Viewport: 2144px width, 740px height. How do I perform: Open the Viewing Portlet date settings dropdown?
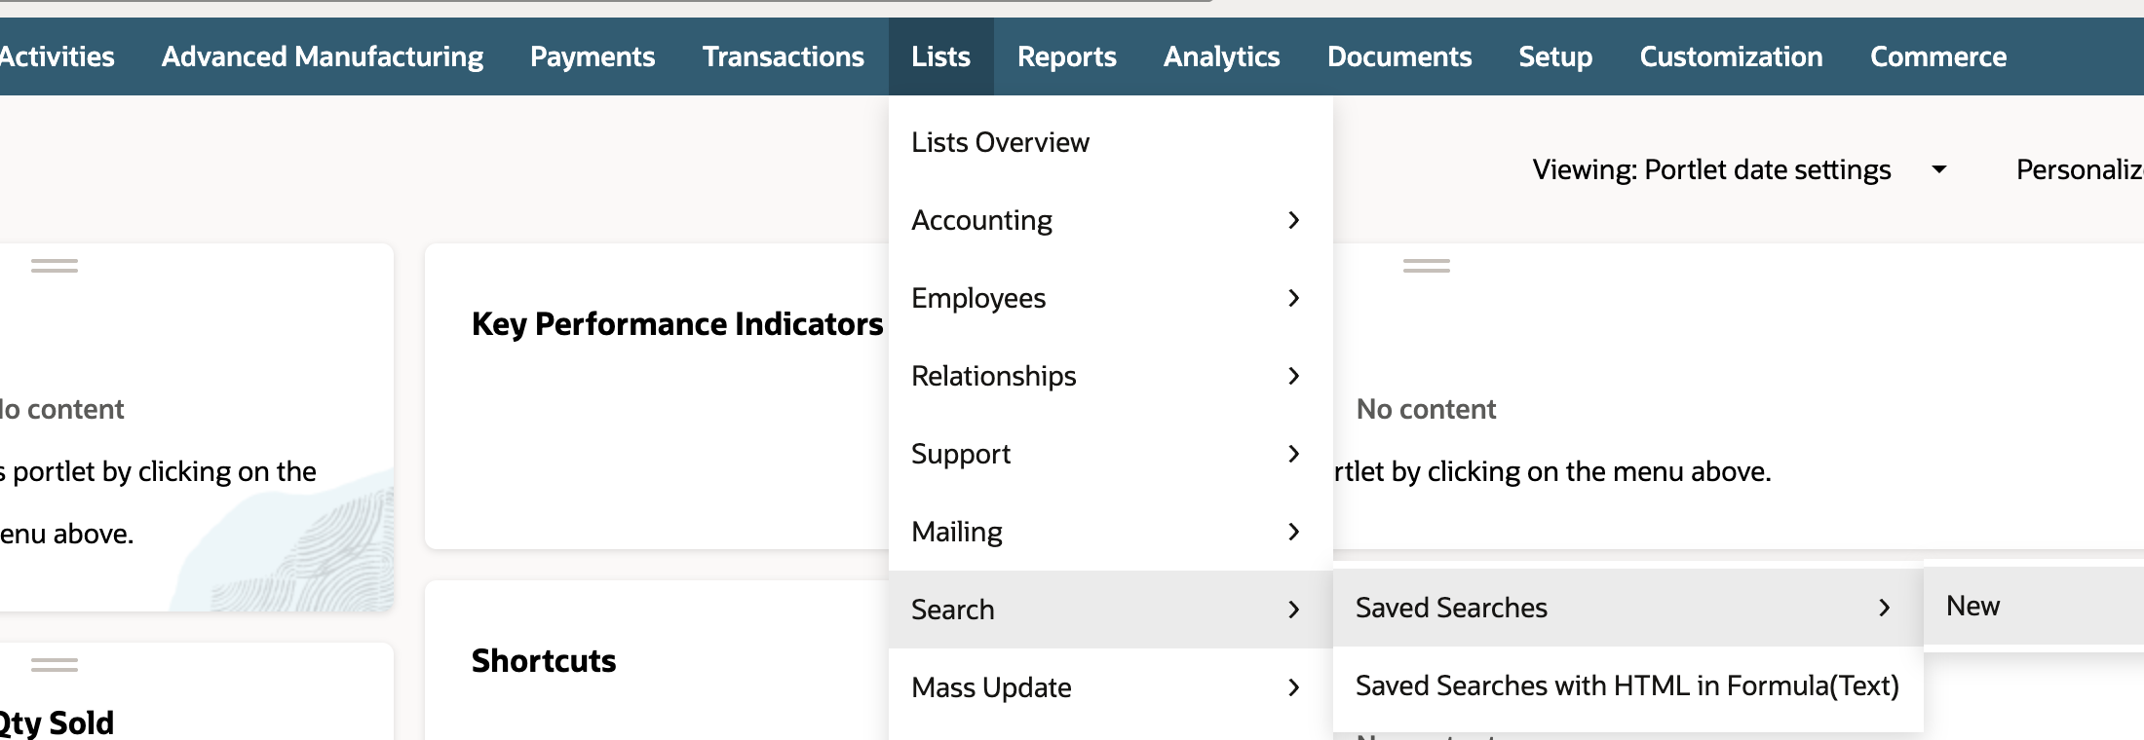pos(1741,169)
